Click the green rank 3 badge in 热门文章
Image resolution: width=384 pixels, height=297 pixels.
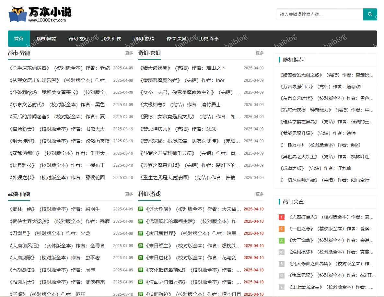click(281, 240)
